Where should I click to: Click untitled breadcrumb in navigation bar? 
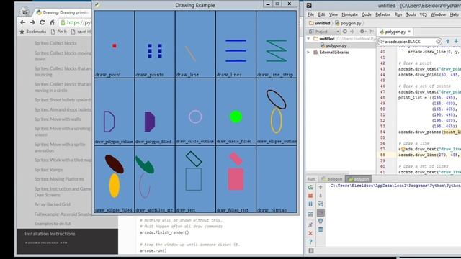pos(320,23)
